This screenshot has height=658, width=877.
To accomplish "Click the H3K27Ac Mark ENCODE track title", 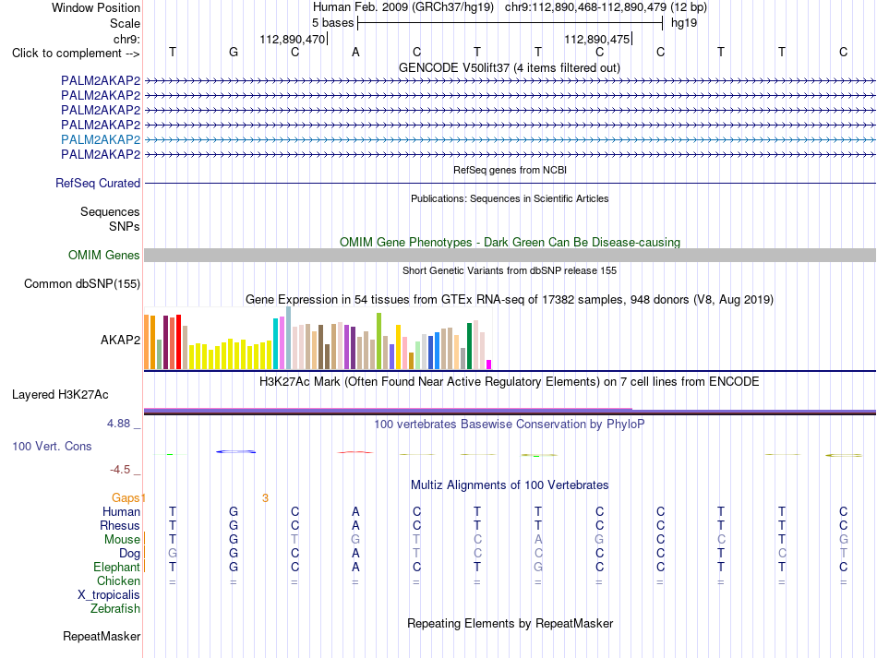I will (x=510, y=382).
